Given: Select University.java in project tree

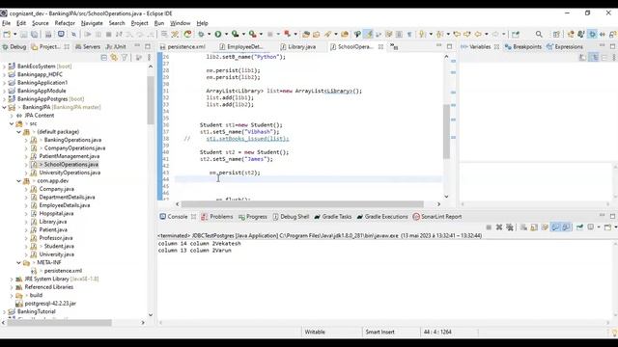Looking at the screenshot, I should tap(56, 254).
